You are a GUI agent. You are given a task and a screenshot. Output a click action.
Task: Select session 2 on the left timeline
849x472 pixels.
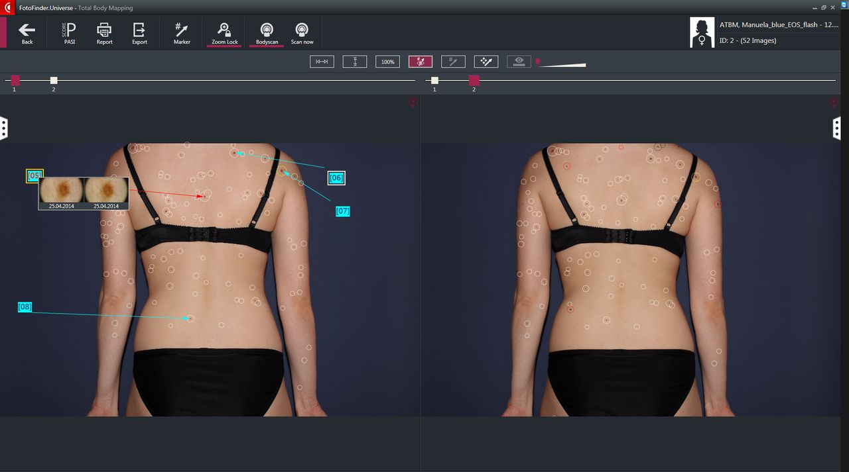(54, 81)
